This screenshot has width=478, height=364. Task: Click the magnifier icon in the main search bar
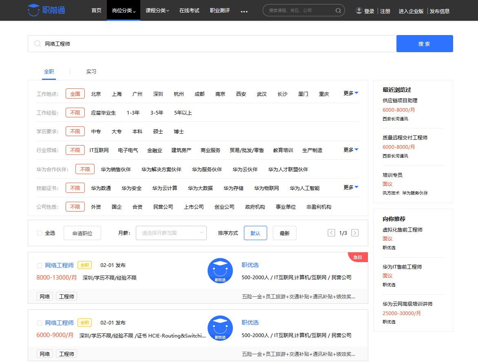tap(37, 43)
